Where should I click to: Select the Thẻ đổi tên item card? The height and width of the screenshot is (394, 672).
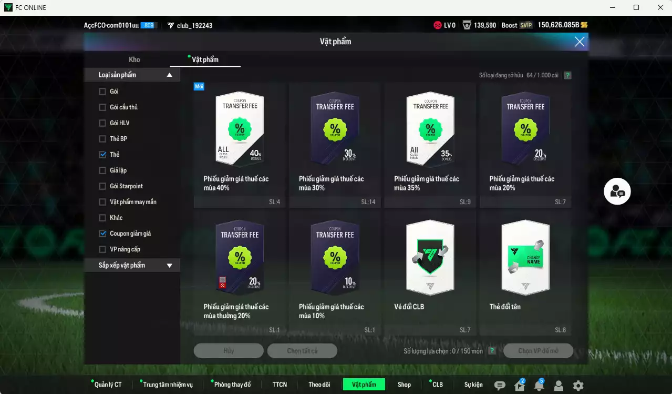coord(525,258)
